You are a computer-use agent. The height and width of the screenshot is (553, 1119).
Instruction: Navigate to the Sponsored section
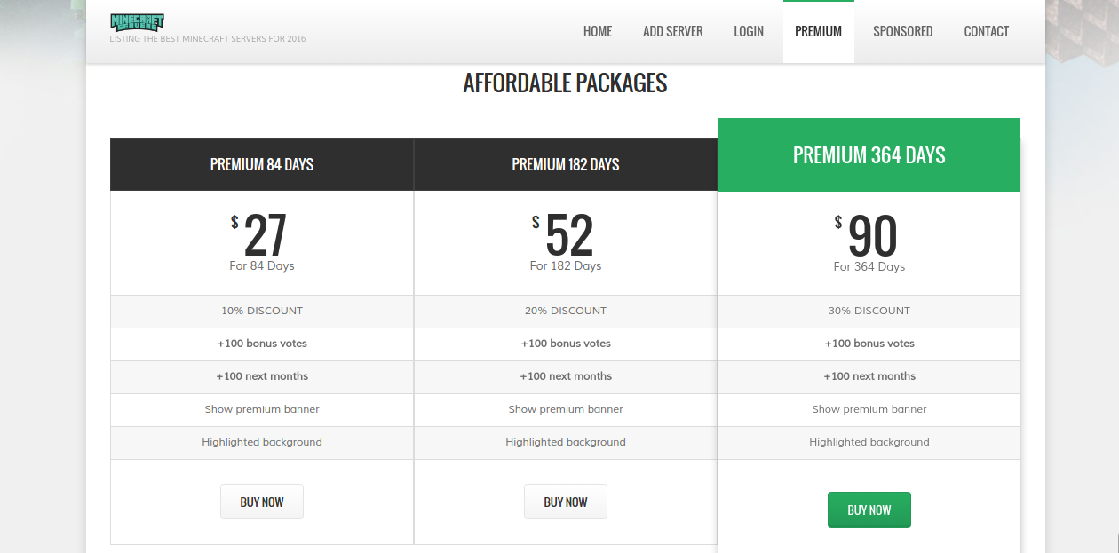tap(902, 31)
